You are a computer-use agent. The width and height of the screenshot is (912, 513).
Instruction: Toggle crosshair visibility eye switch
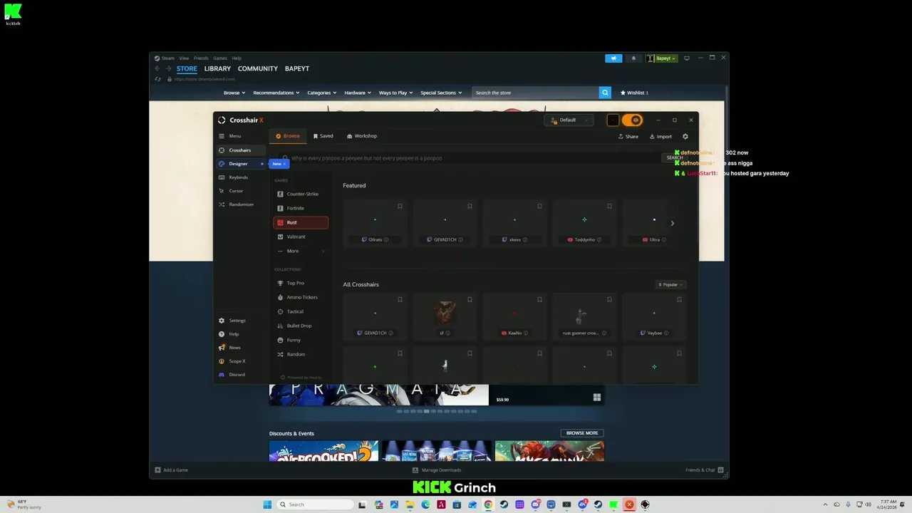tap(632, 120)
